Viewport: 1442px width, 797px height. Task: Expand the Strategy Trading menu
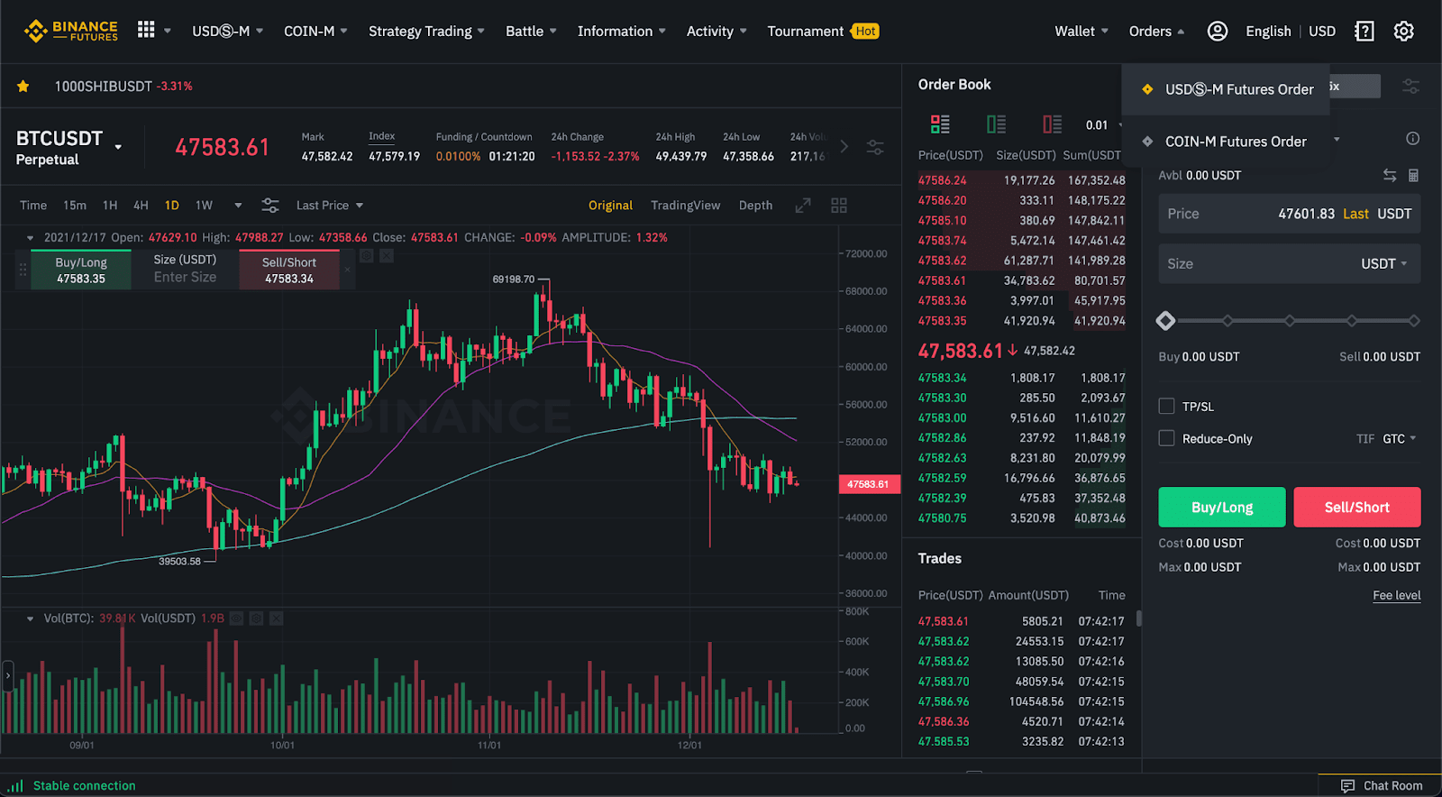coord(426,32)
